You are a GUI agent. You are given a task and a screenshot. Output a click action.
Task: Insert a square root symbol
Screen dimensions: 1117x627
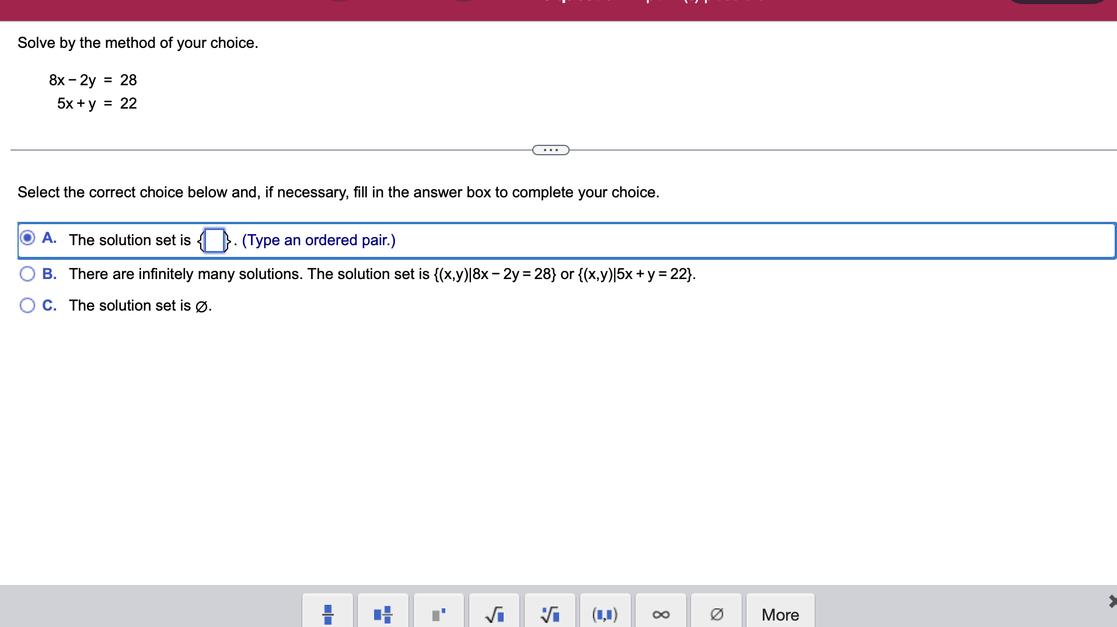494,612
